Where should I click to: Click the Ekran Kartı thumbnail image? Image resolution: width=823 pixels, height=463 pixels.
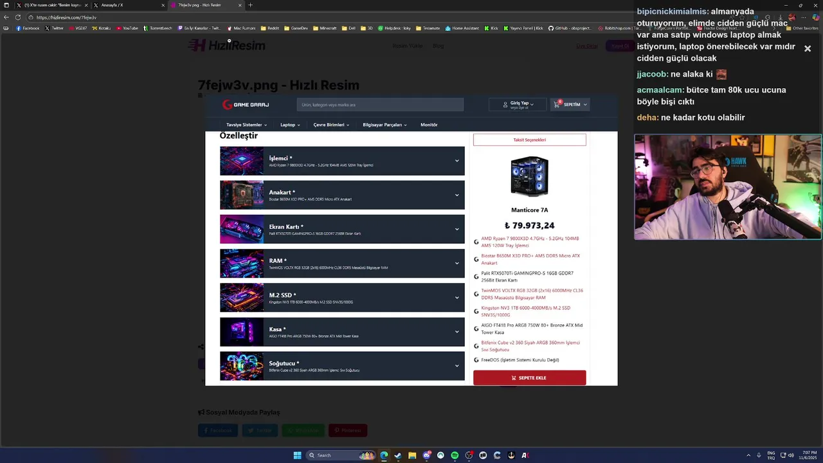click(242, 229)
